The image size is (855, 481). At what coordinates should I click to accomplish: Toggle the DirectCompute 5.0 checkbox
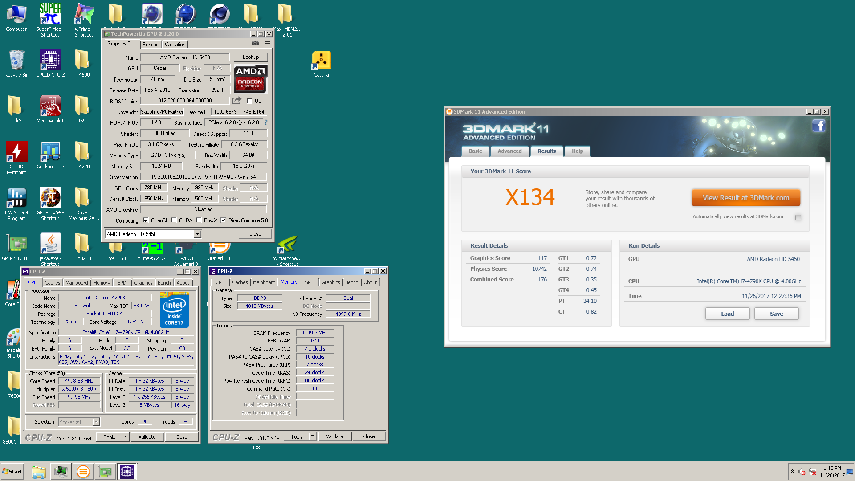click(223, 220)
